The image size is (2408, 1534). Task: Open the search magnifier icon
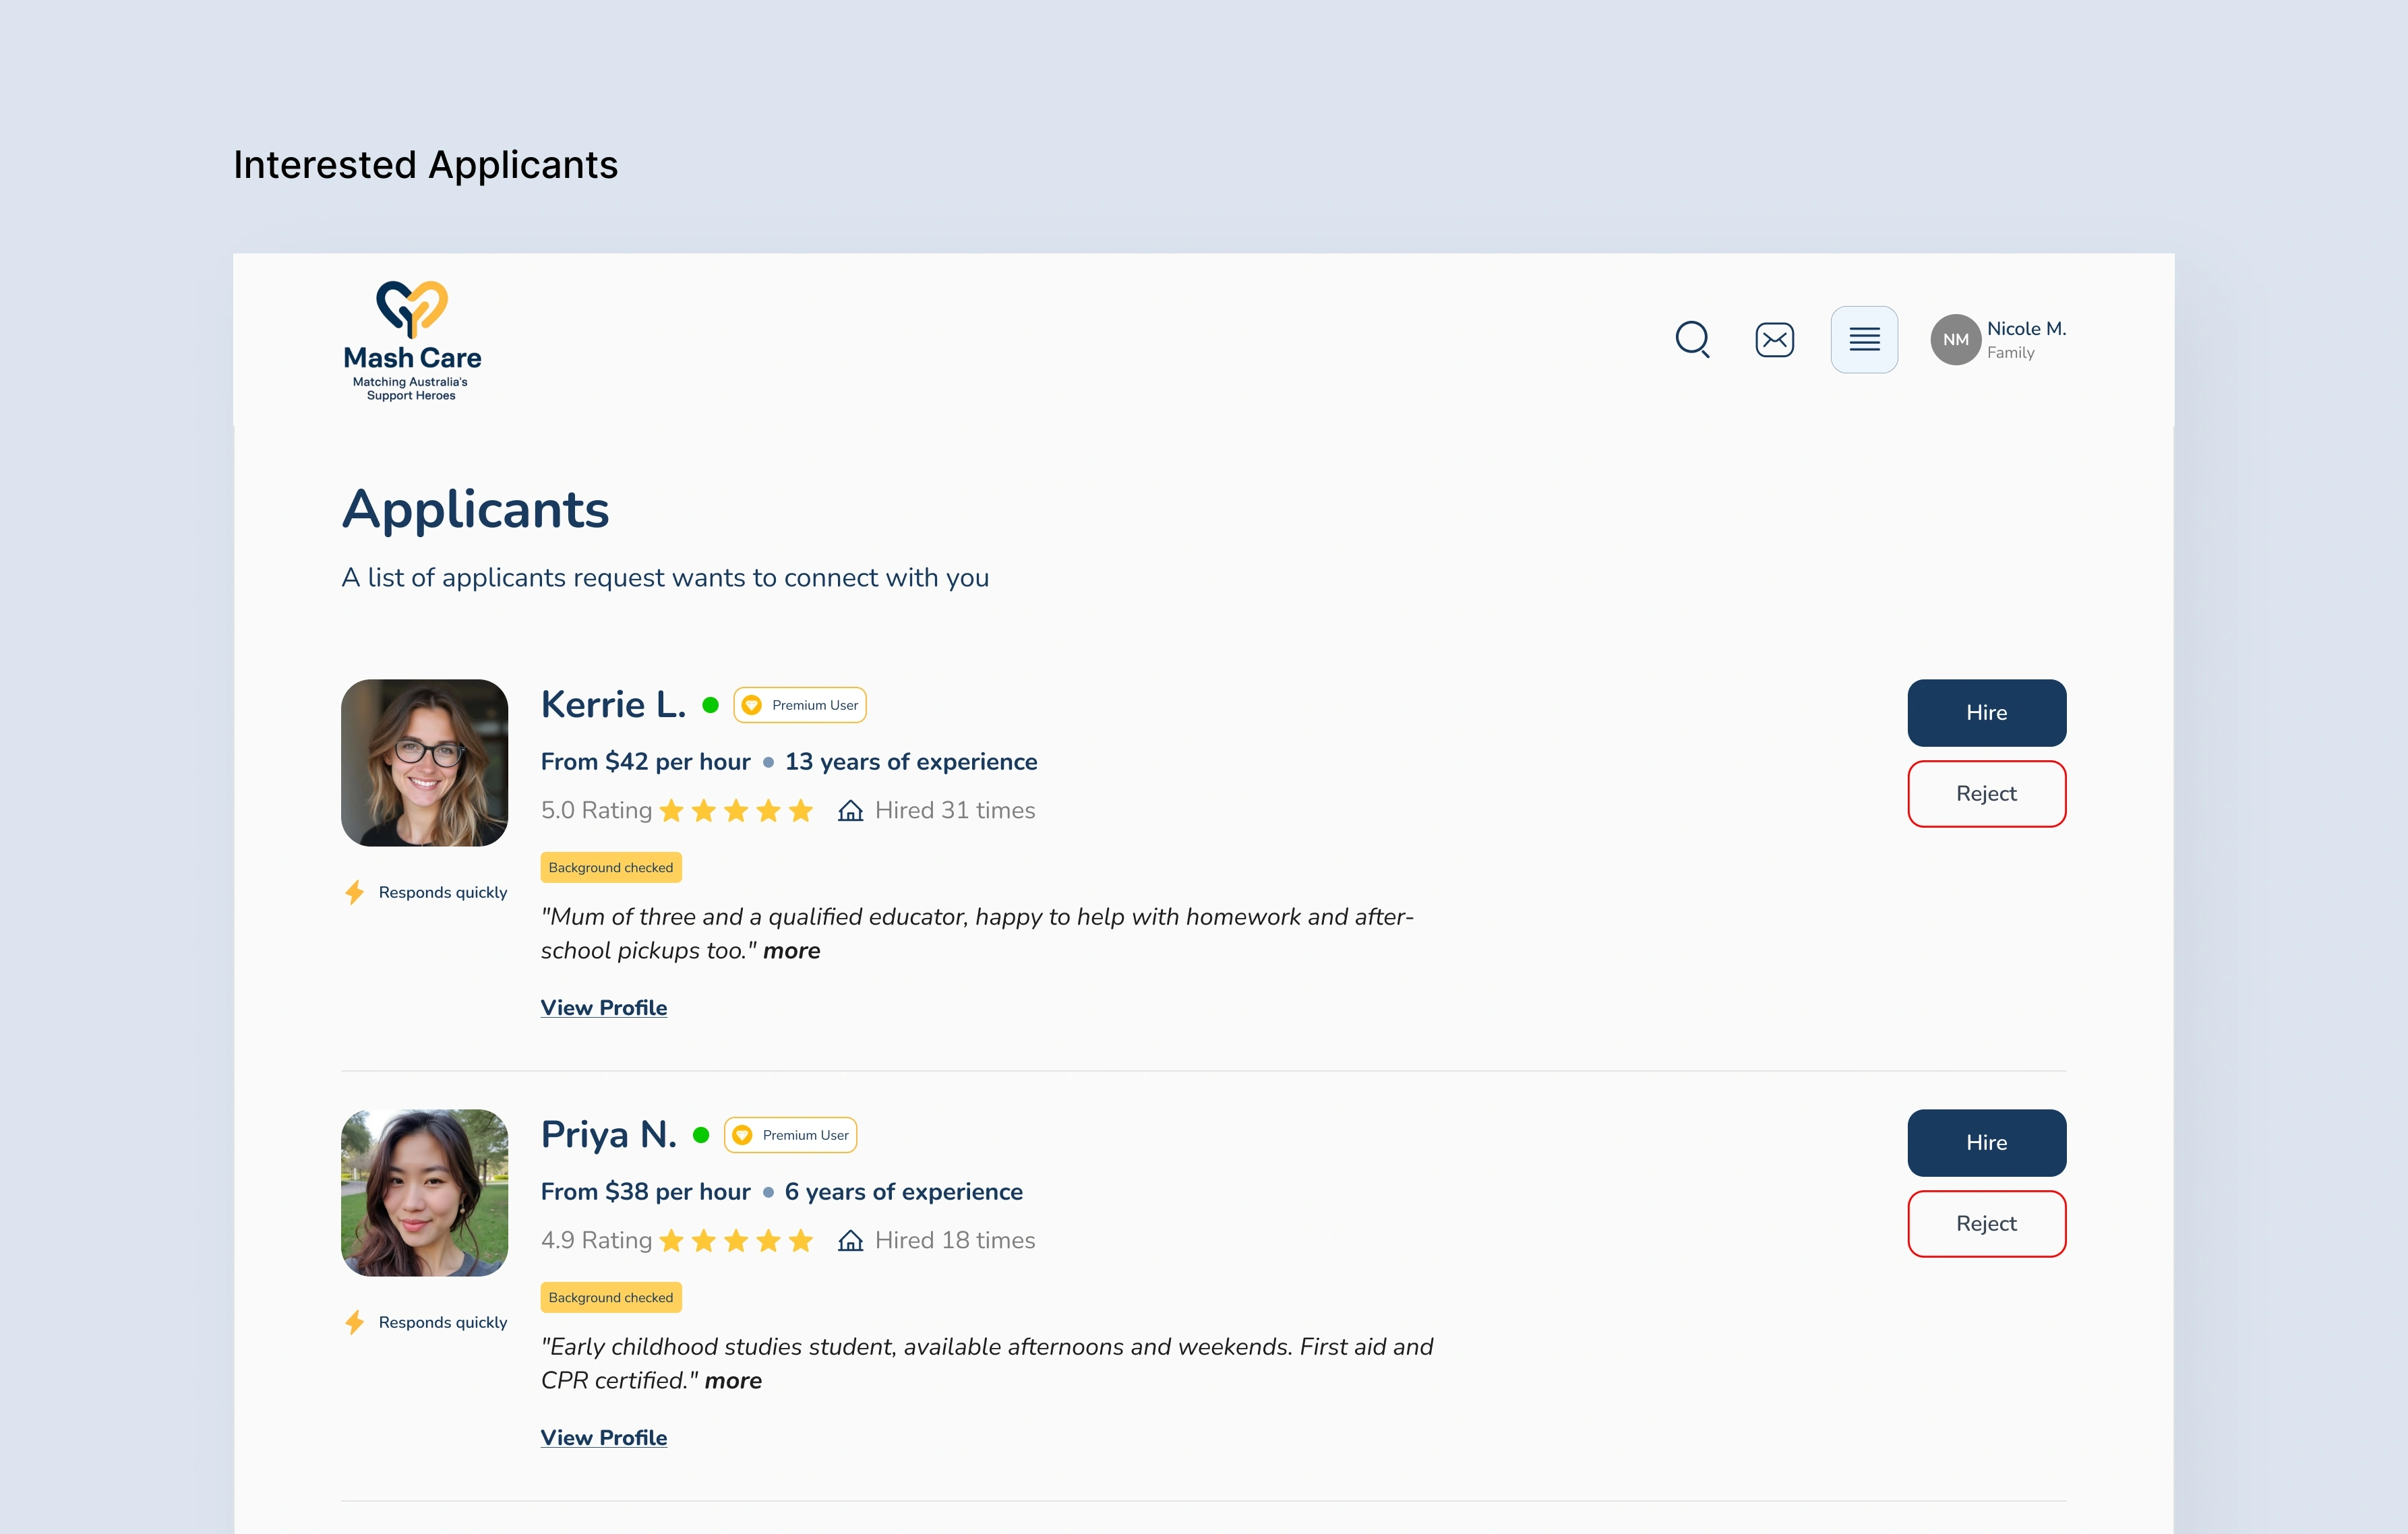click(1692, 339)
